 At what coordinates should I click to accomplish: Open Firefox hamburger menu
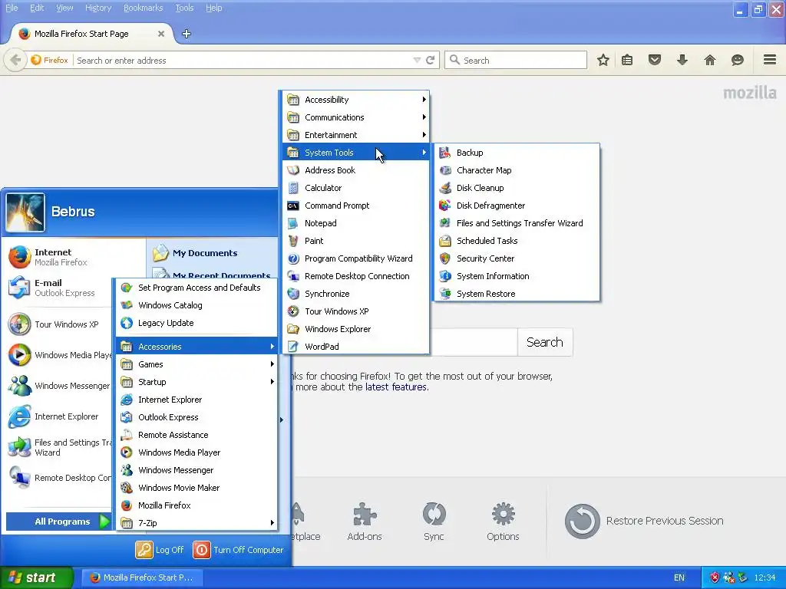770,60
